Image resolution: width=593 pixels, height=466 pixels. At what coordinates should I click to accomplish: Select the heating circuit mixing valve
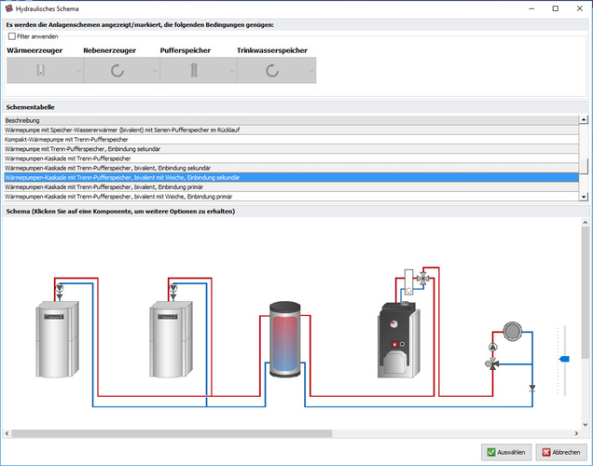492,364
